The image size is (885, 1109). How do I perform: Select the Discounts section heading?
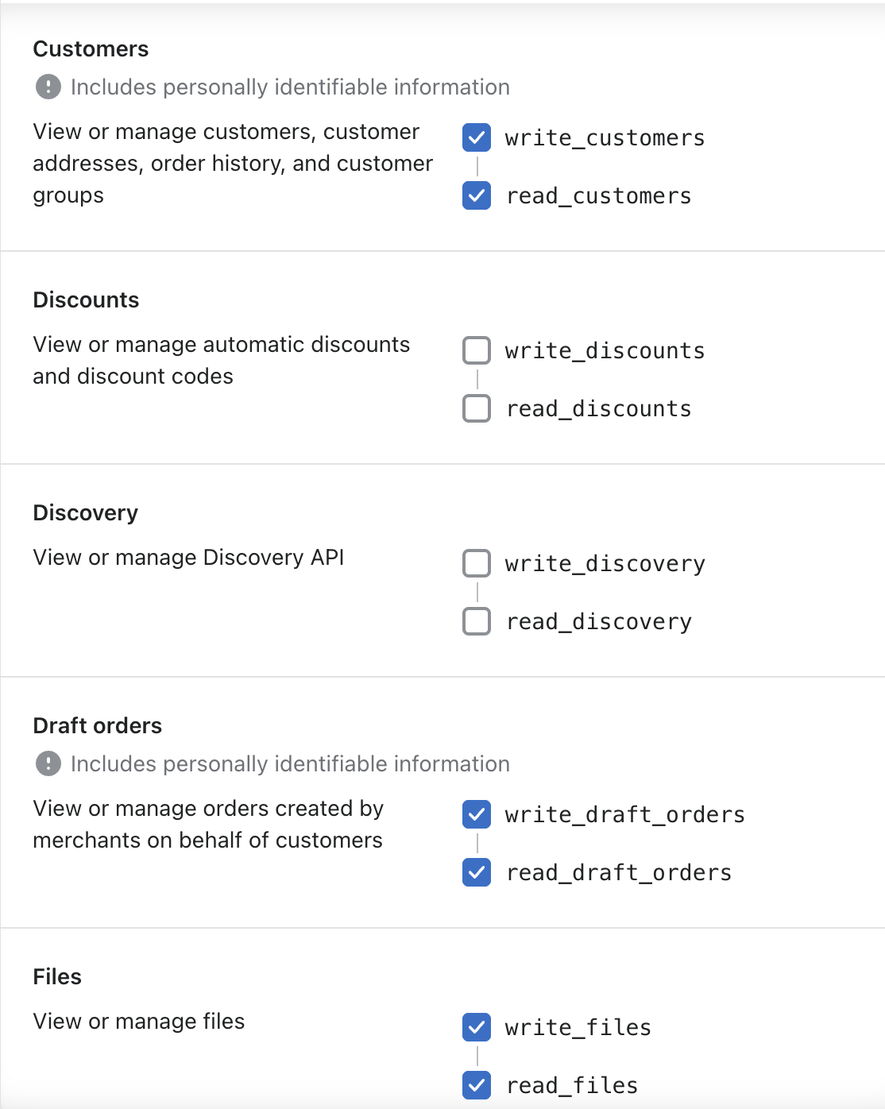86,300
